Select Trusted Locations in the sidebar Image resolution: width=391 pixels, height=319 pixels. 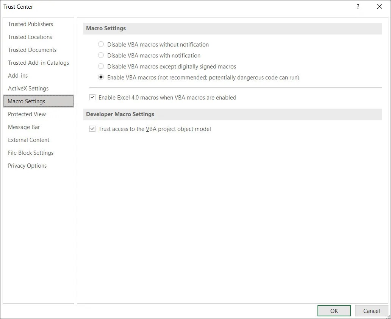coord(30,37)
